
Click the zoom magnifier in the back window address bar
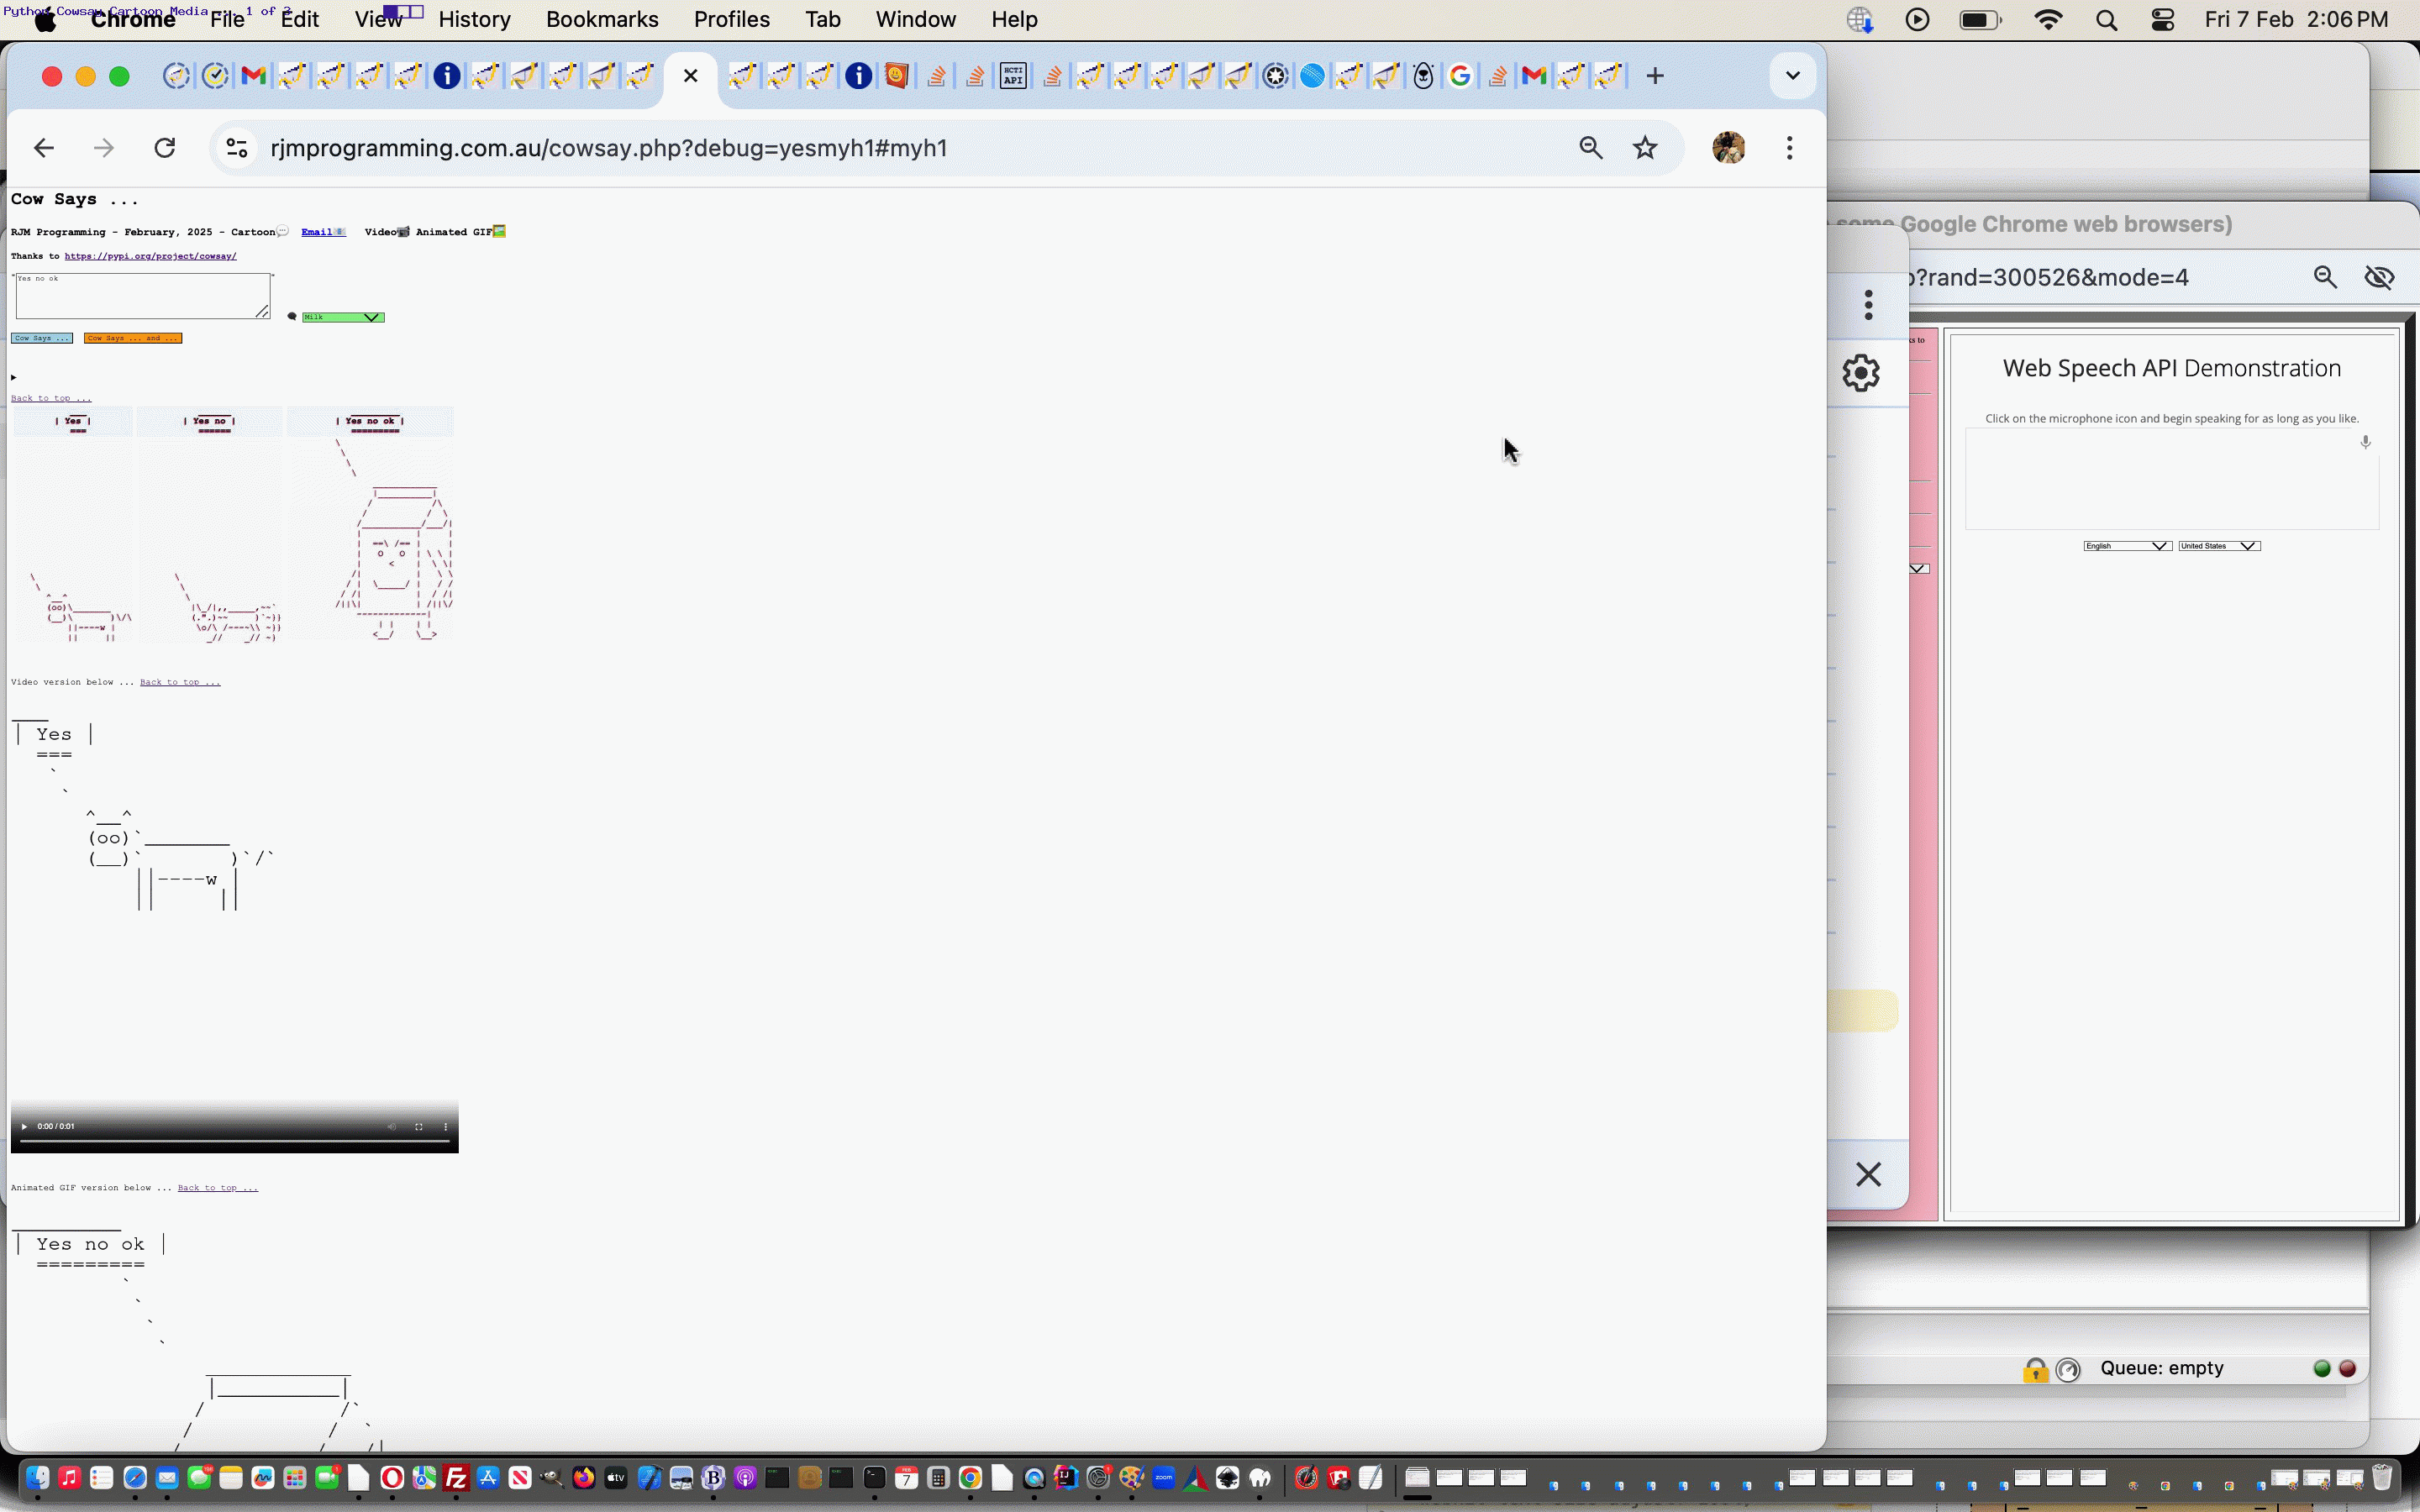tap(2325, 277)
